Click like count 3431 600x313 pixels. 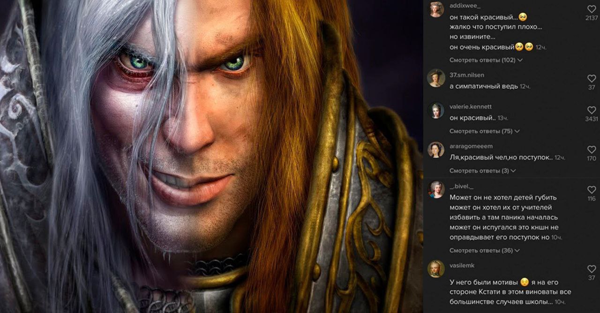[592, 119]
